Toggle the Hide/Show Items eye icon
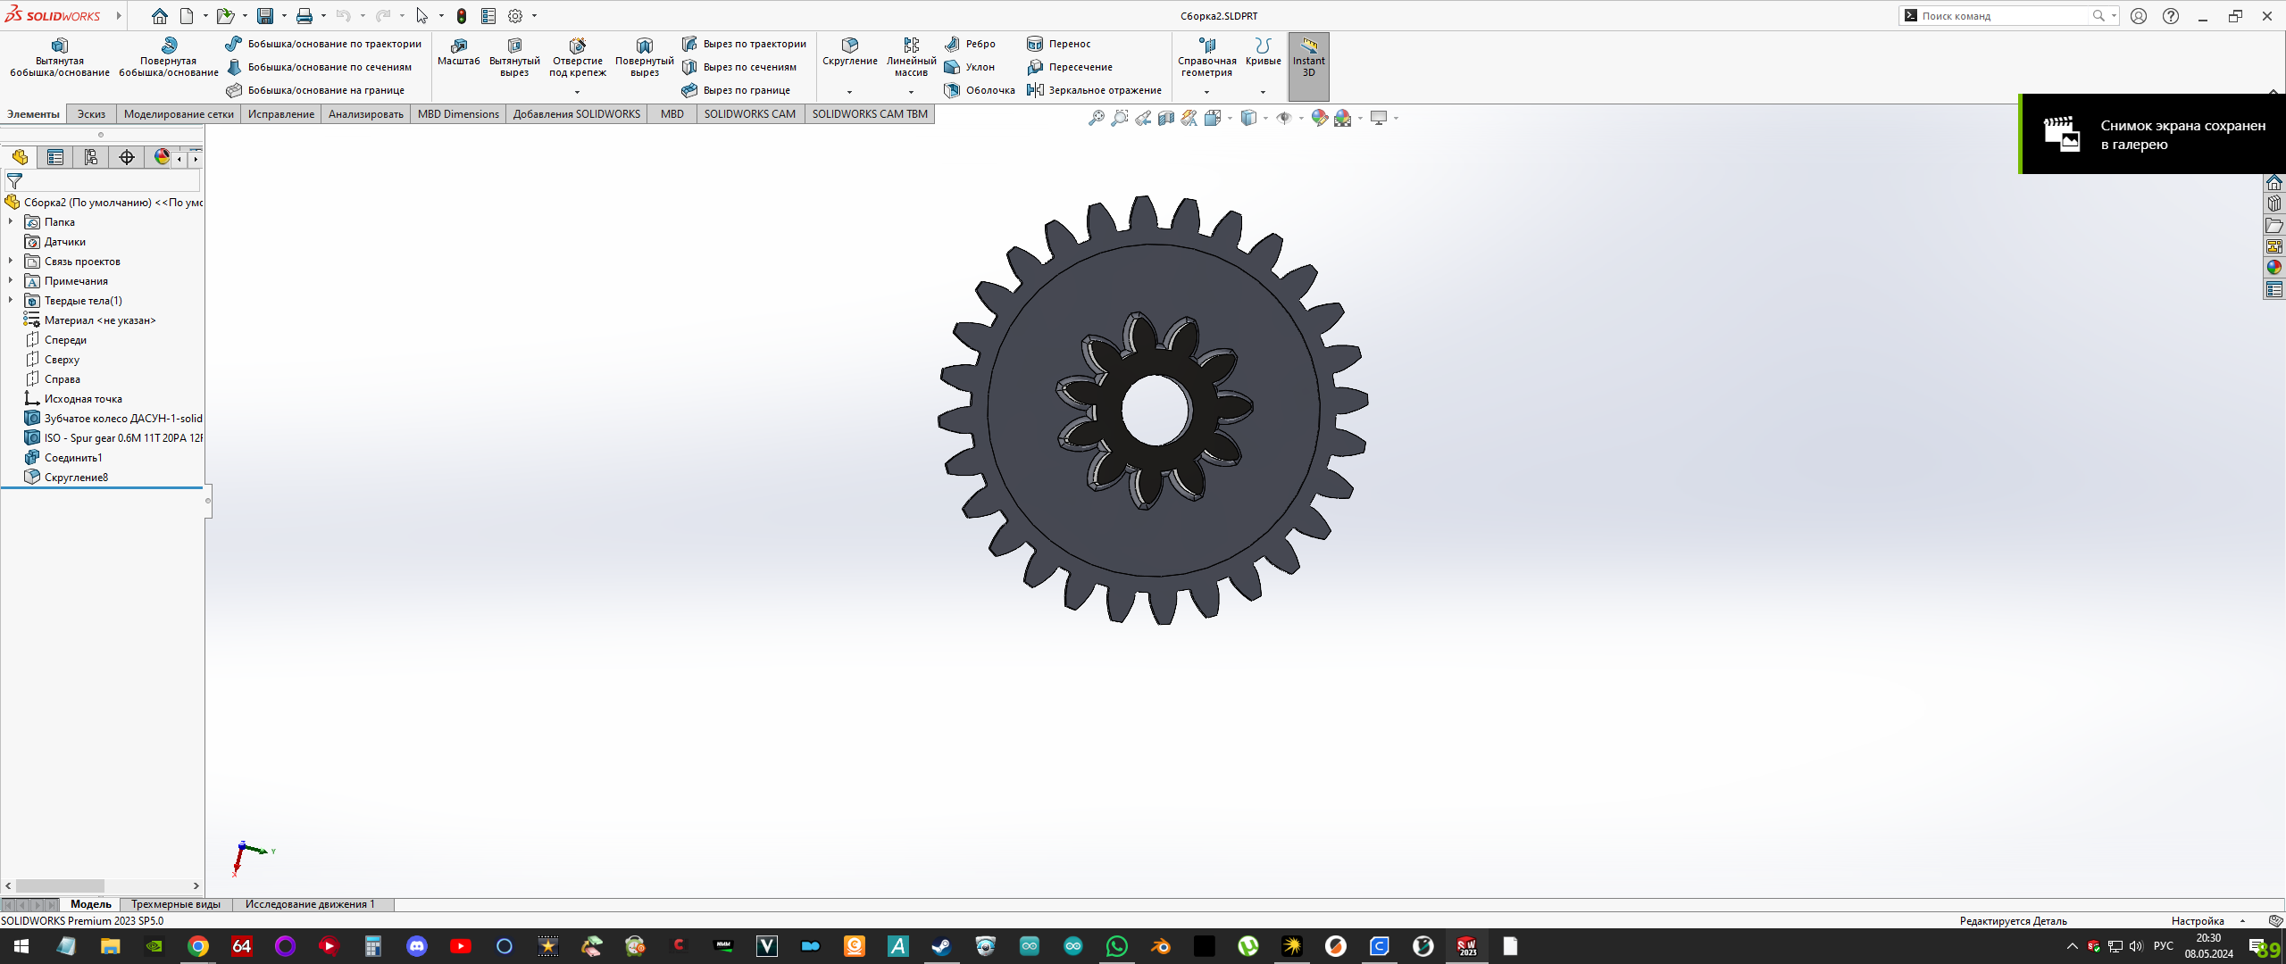 point(1284,118)
